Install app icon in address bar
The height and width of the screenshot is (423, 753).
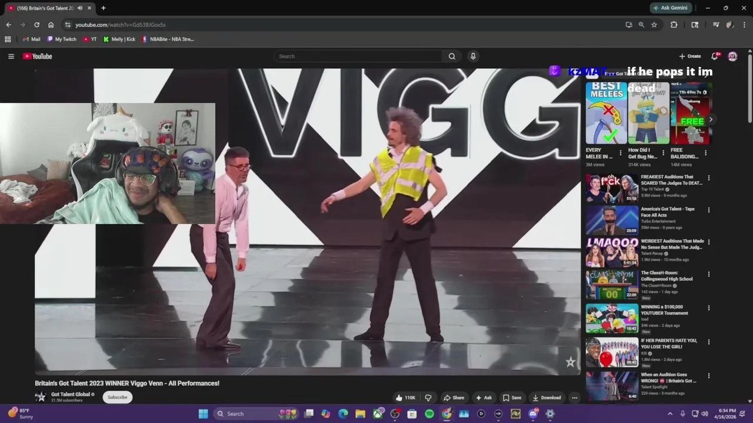pyautogui.click(x=629, y=25)
